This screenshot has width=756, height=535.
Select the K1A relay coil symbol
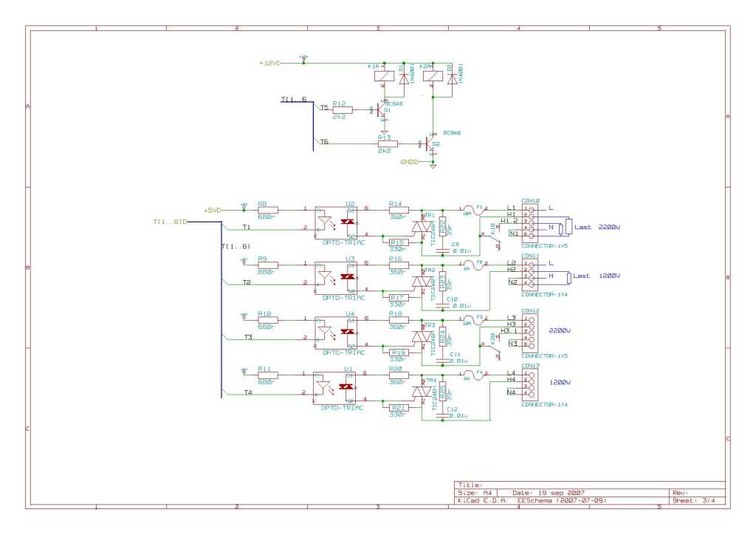pos(384,75)
